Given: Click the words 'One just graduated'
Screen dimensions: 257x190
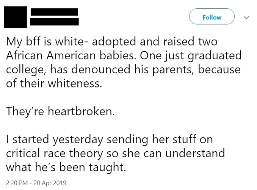Looking at the screenshot, I should (191, 55).
